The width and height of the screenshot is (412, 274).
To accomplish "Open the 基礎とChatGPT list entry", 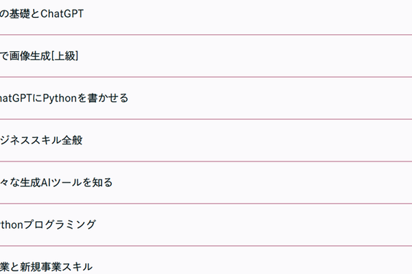I will [206, 14].
